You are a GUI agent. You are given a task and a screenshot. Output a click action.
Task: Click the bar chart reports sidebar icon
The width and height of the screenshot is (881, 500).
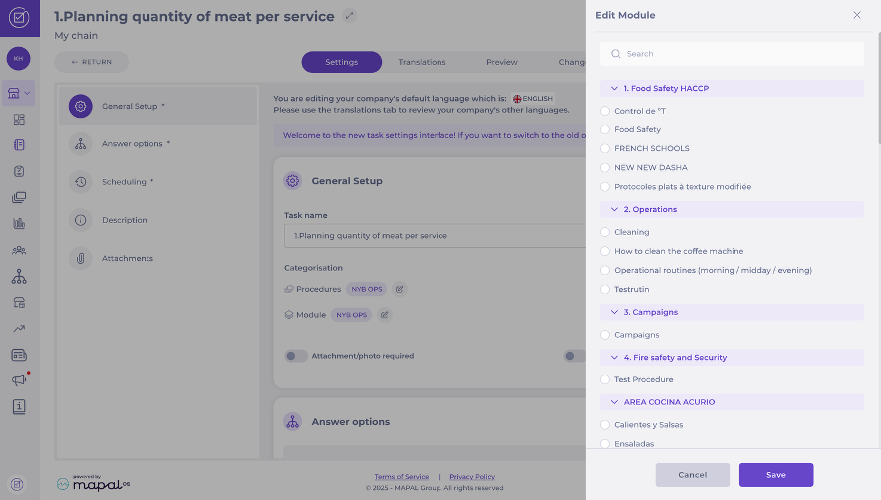(19, 223)
